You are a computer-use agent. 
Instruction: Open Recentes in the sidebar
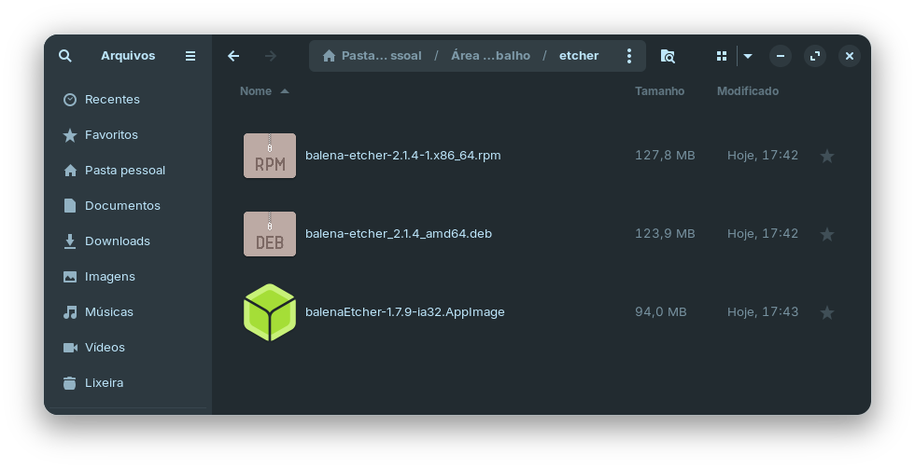pyautogui.click(x=128, y=100)
